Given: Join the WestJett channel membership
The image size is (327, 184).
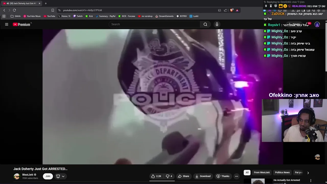Looking at the screenshot, I should pos(48,176).
